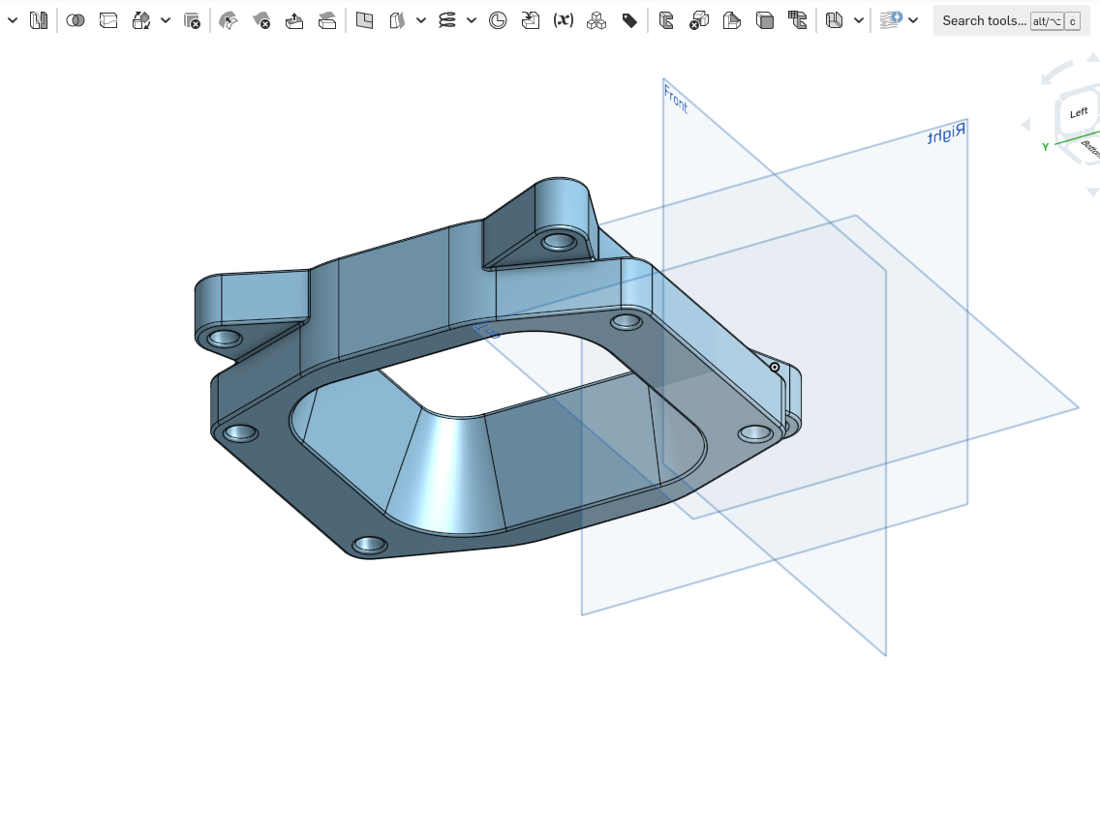
Task: Click the up arrow above the view cube
Action: (x=1093, y=57)
